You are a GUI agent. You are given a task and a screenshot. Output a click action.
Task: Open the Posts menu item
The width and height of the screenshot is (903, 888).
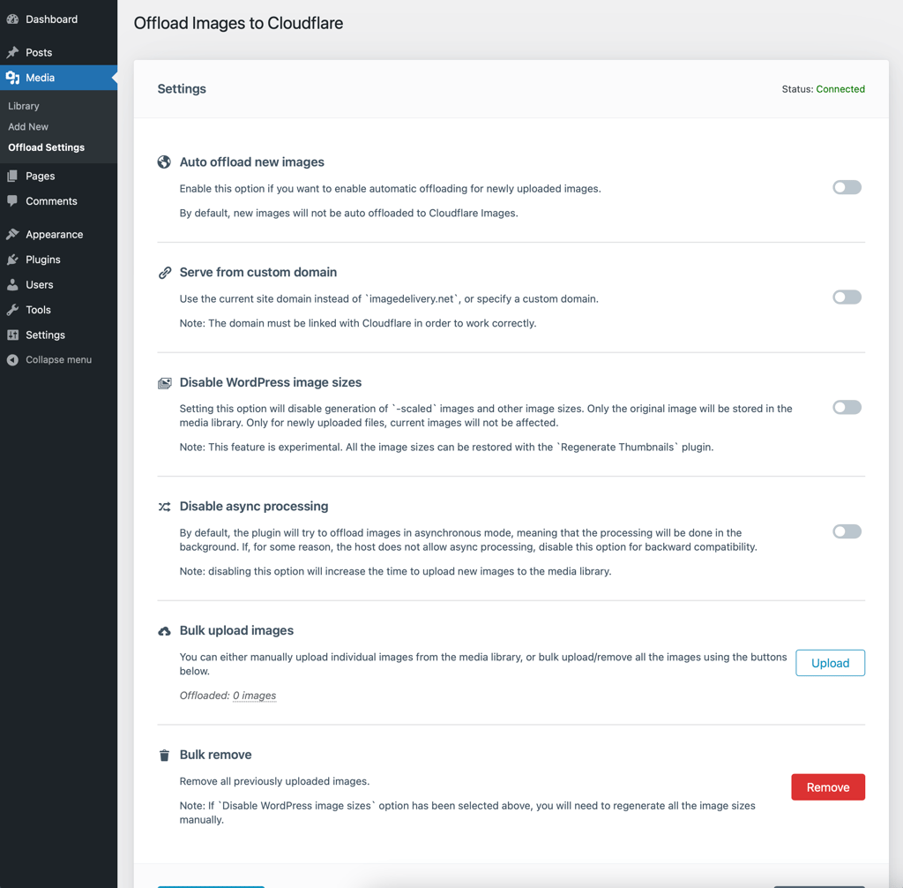(x=59, y=52)
